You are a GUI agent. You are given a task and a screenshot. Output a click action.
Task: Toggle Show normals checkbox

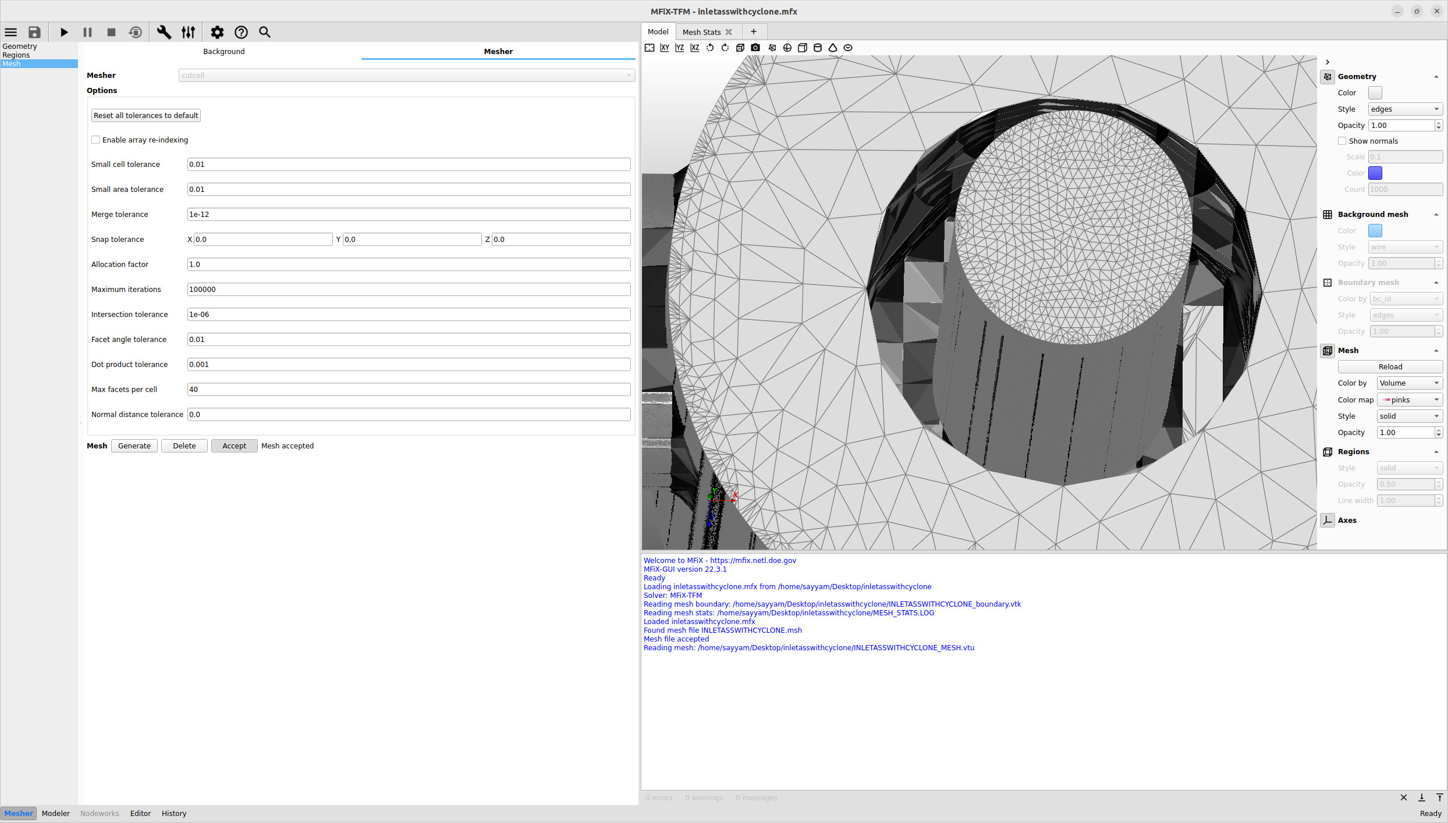coord(1342,141)
